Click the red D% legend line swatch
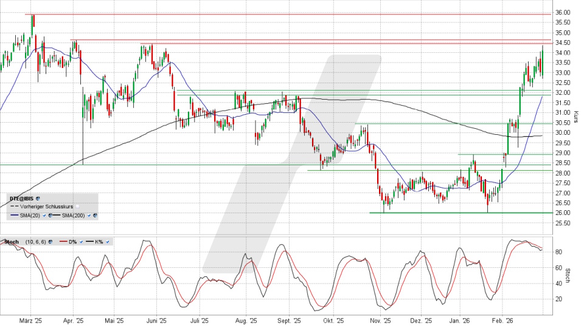Screen dimensions: 584x328 (63, 242)
